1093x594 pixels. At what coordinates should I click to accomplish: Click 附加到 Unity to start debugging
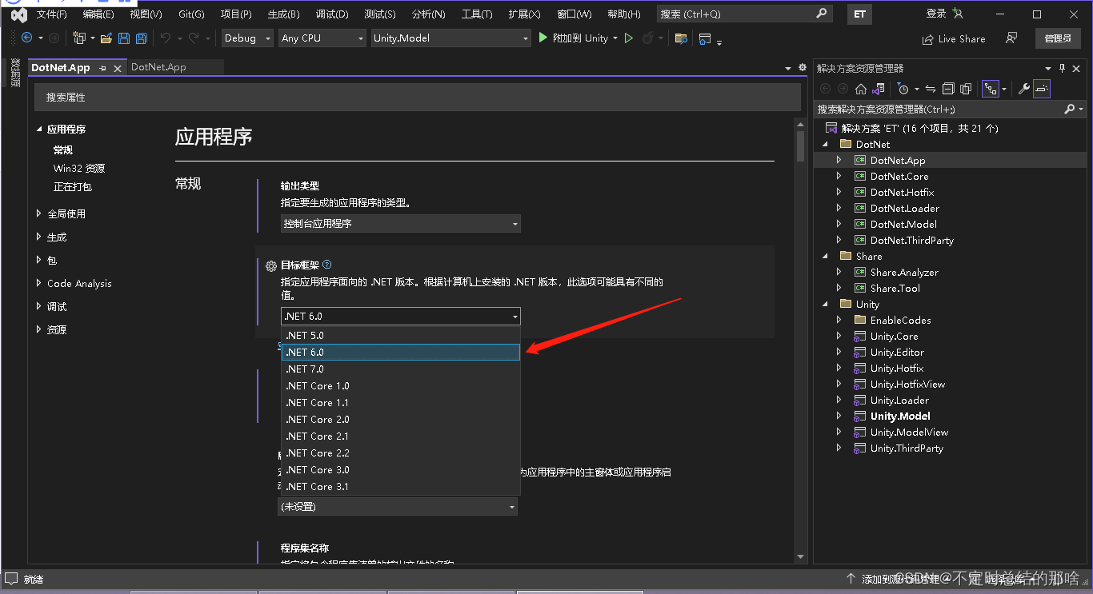pyautogui.click(x=578, y=38)
